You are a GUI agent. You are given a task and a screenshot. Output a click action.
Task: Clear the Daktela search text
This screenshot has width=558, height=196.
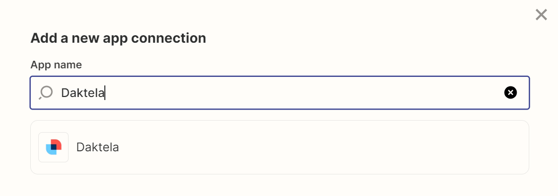point(510,92)
